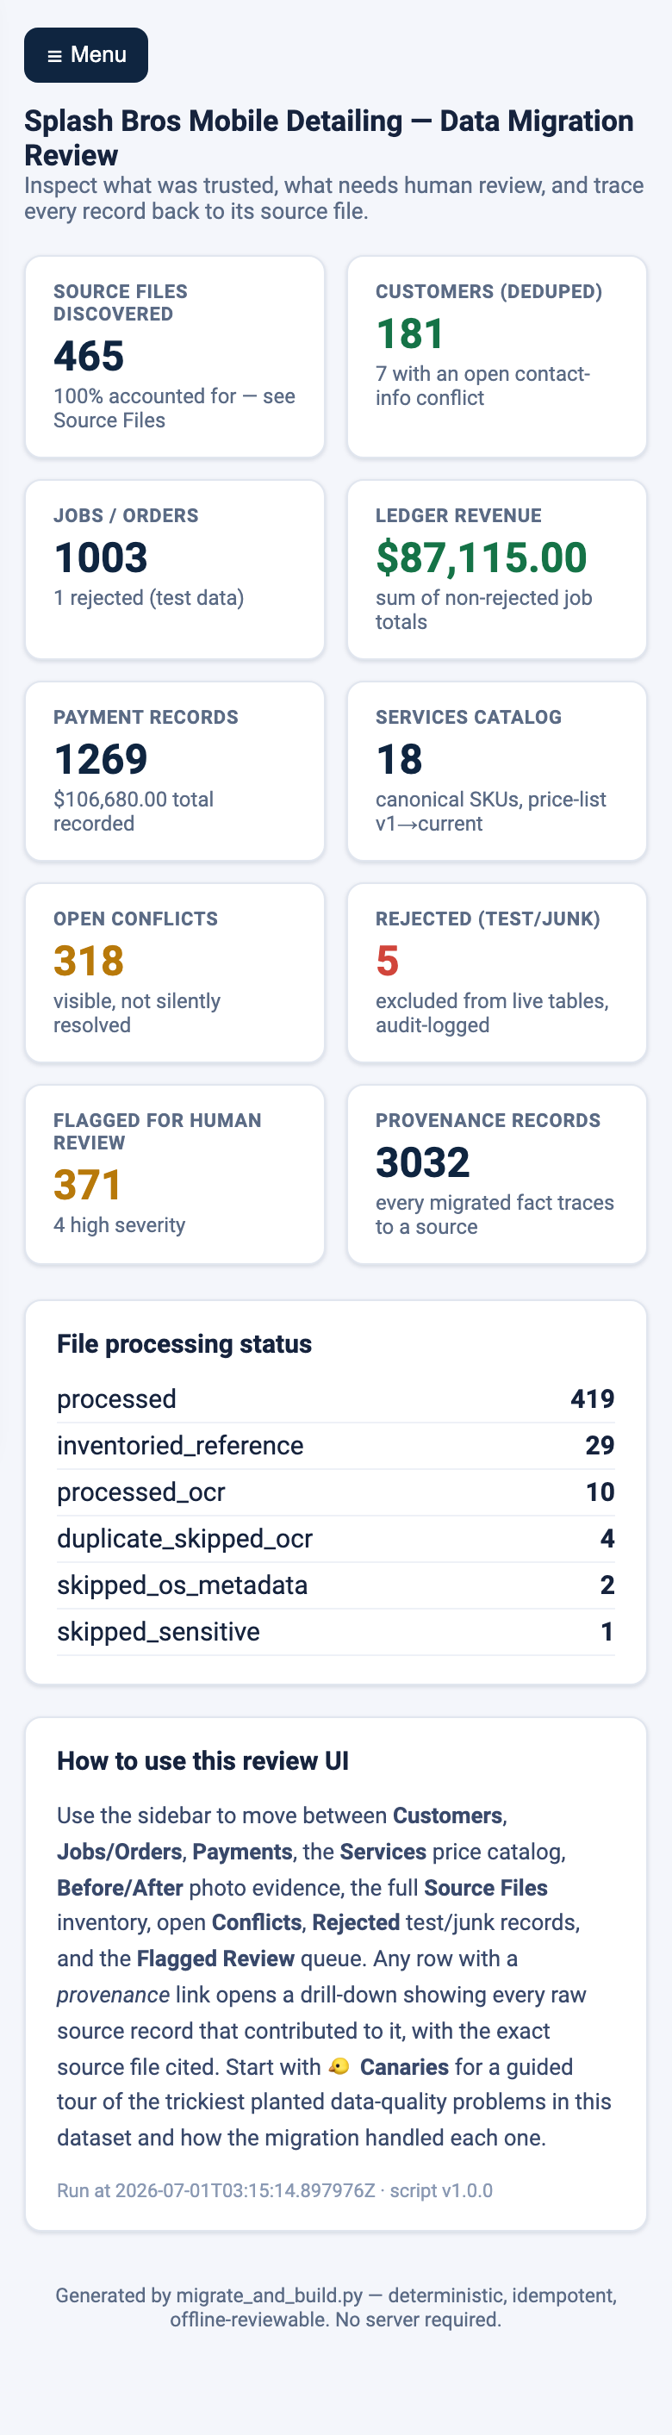Image resolution: width=672 pixels, height=2435 pixels.
Task: Click the bold 'Payments' text in instructions
Action: coord(242,1852)
